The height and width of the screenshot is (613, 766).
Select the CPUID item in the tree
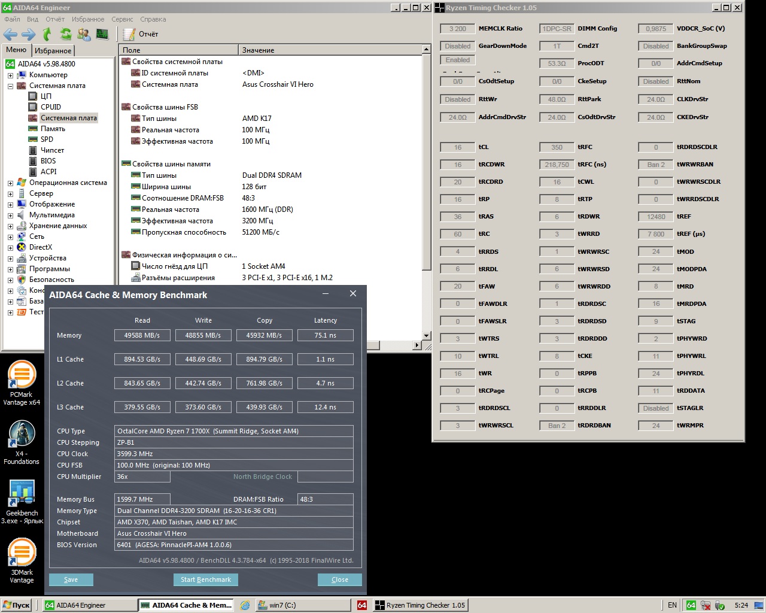click(x=51, y=107)
